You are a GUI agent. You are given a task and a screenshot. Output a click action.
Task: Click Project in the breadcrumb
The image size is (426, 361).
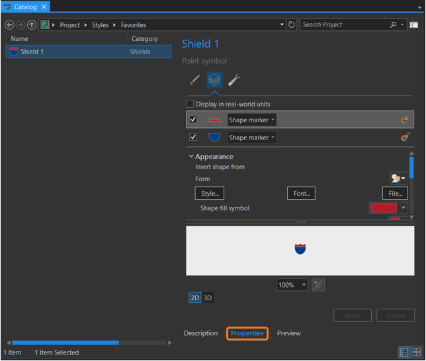point(70,25)
